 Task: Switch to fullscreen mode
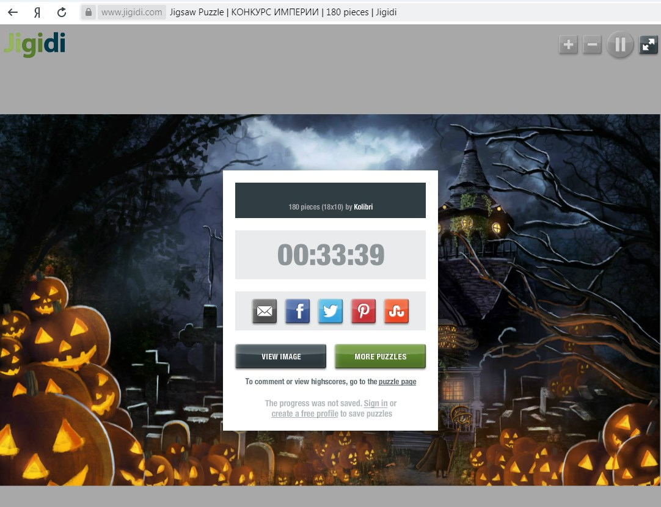[x=648, y=44]
